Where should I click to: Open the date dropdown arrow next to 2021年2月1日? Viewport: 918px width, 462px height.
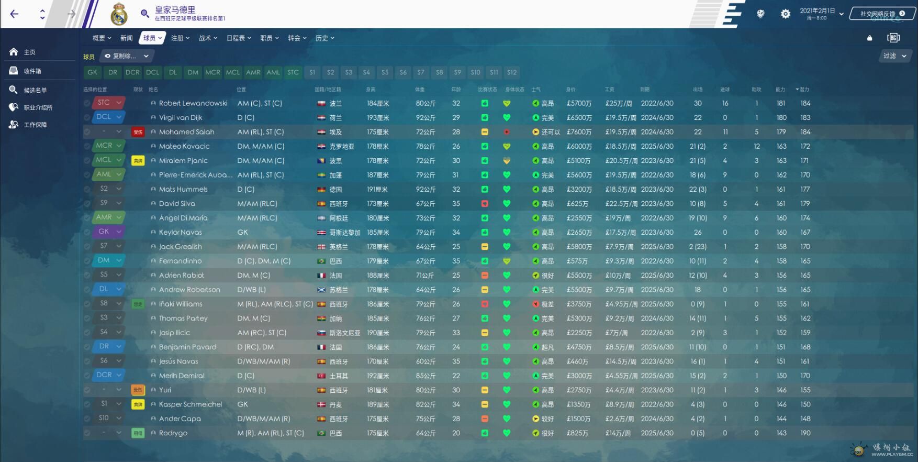tap(841, 14)
